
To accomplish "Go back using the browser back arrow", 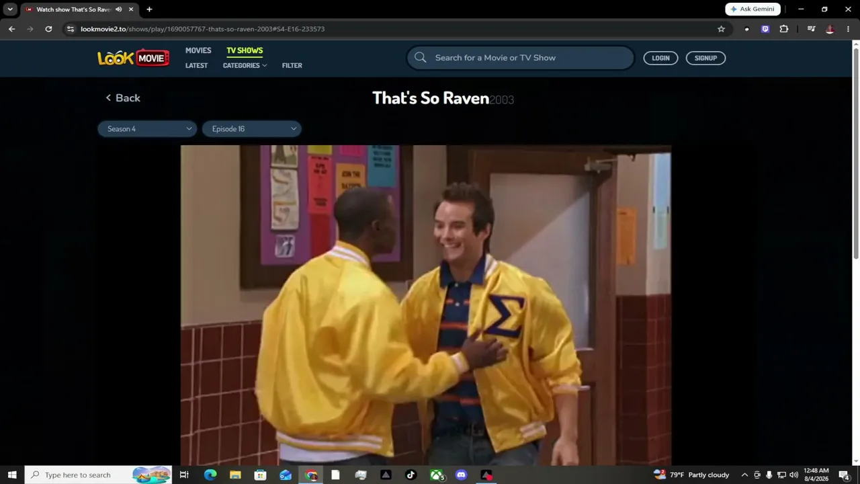I will tap(11, 29).
